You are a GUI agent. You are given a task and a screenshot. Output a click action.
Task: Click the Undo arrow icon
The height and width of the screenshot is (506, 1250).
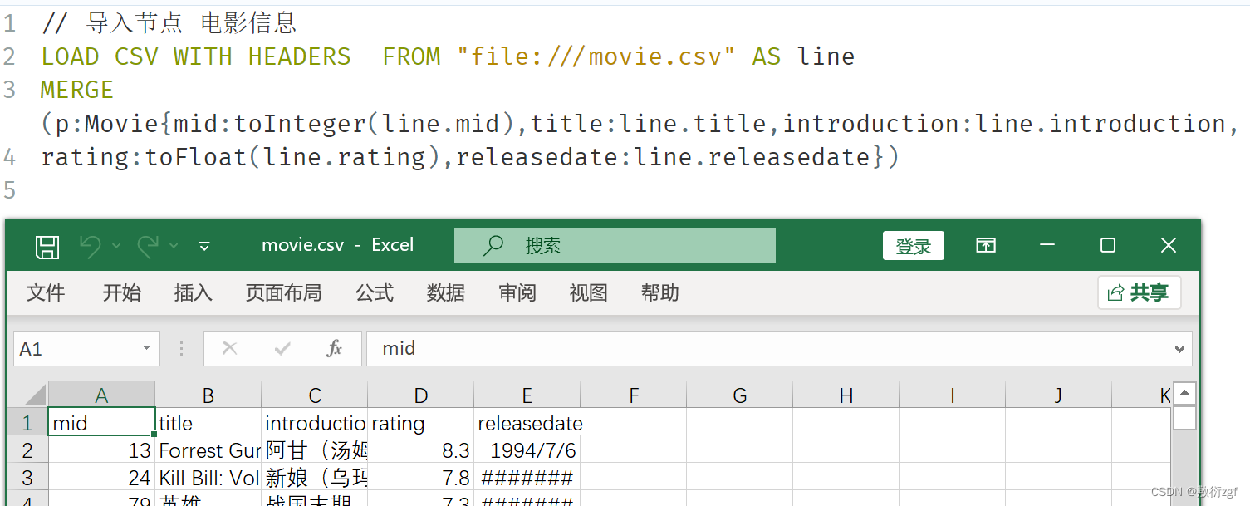(x=91, y=245)
